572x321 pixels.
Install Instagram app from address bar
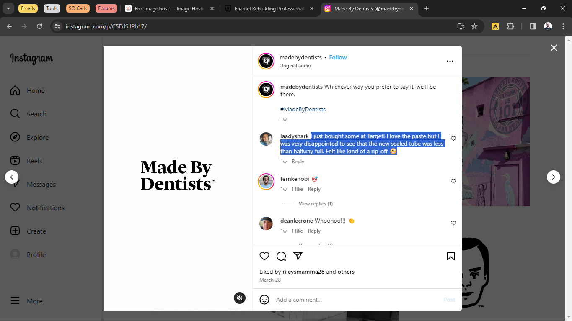[x=461, y=26]
